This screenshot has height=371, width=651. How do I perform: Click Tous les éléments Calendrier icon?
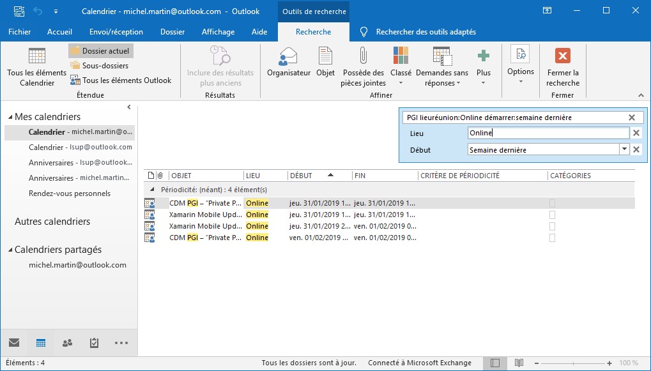(x=37, y=66)
